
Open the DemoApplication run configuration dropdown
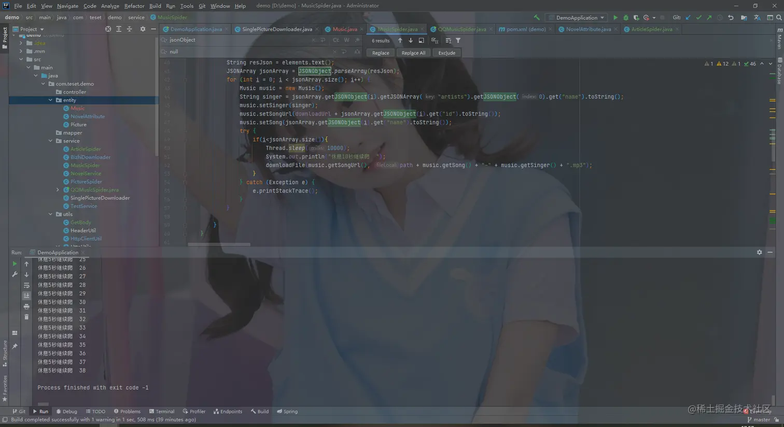coord(577,18)
